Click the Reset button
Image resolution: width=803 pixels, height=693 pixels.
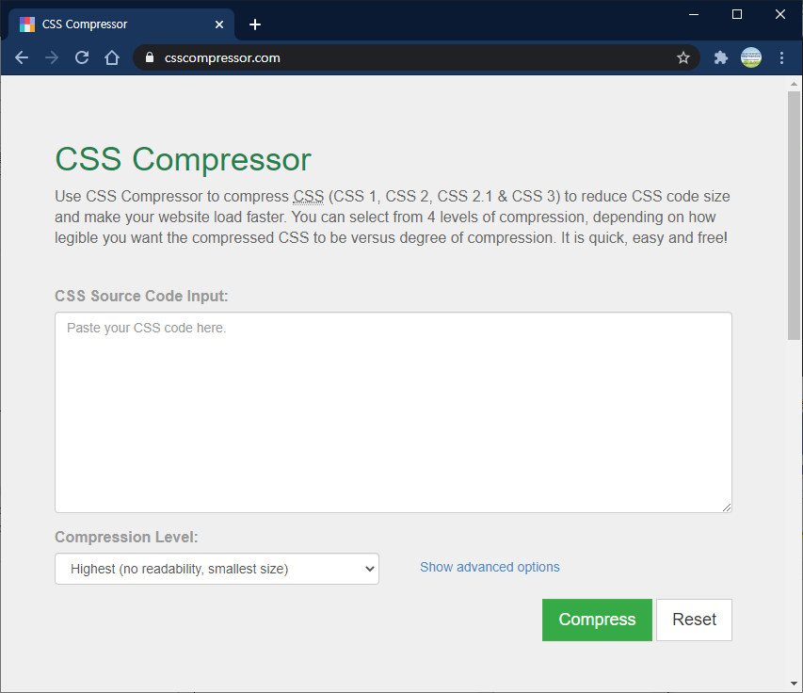pos(694,620)
